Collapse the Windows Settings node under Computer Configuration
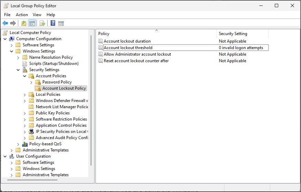 (11, 51)
